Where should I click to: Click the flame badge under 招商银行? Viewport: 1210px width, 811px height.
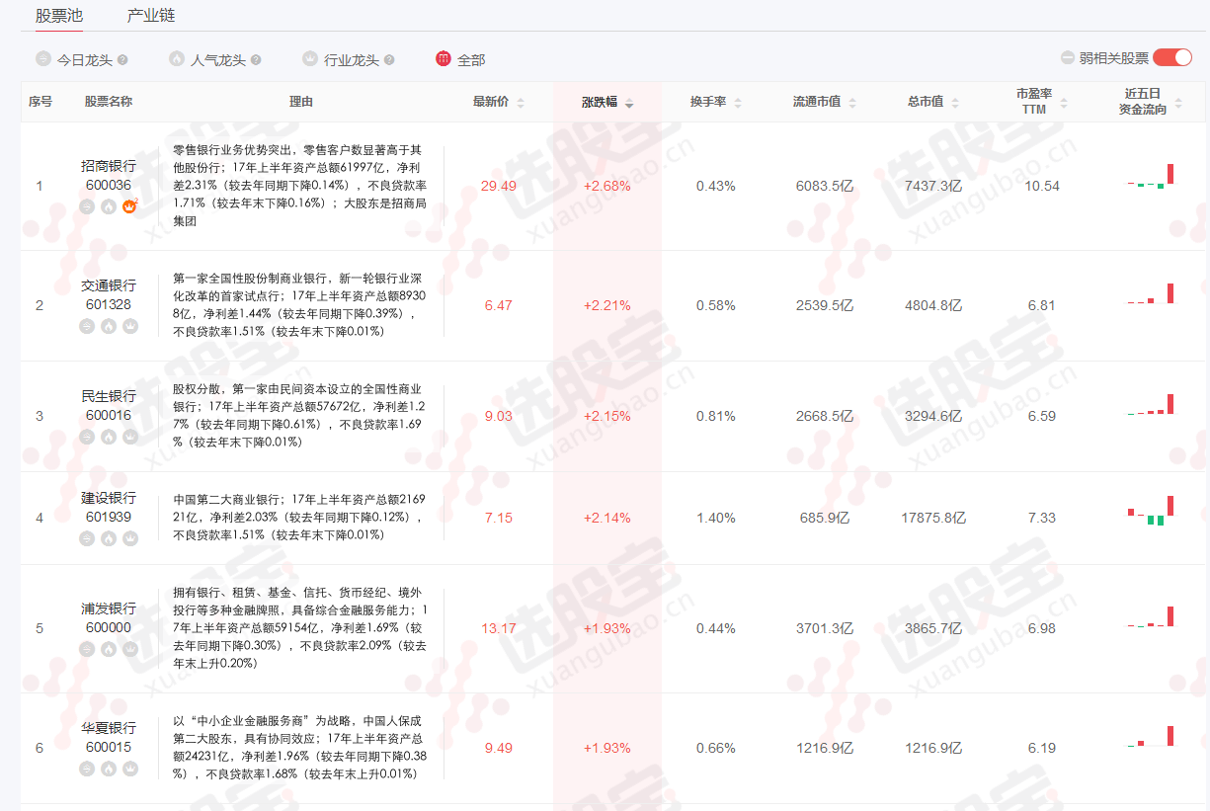click(x=109, y=206)
